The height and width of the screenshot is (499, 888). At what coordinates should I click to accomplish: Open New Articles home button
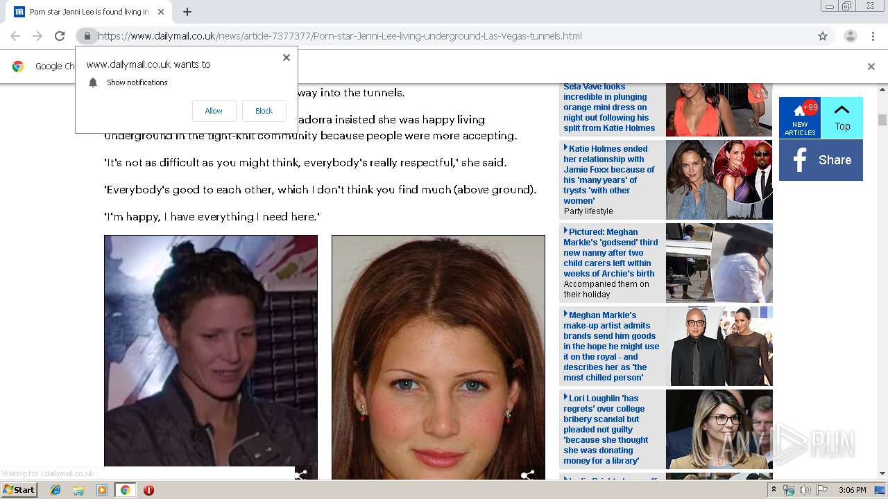point(800,118)
